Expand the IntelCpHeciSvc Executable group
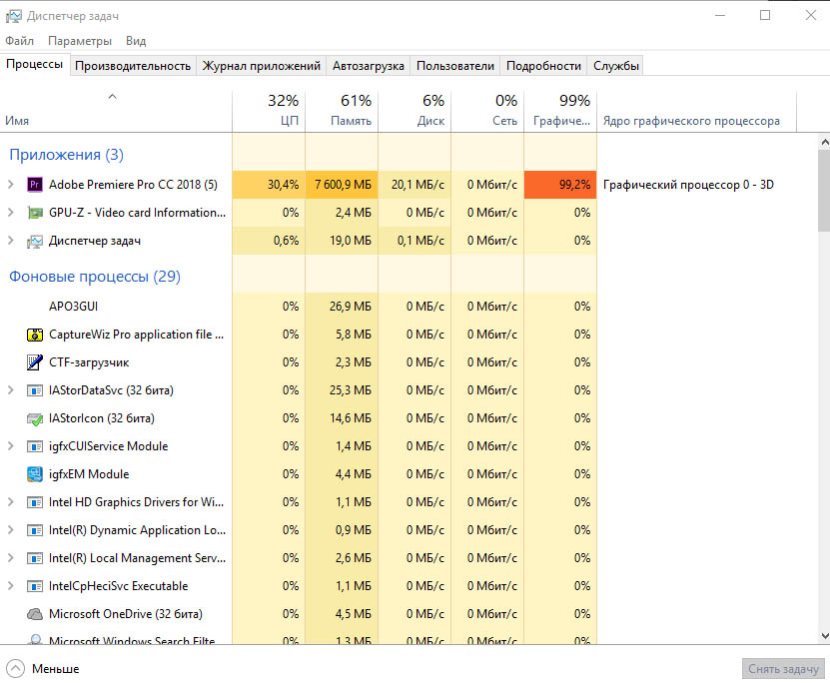The image size is (830, 683). pos(11,586)
